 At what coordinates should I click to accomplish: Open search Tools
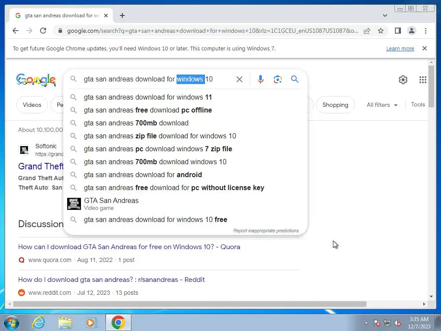pos(418,104)
